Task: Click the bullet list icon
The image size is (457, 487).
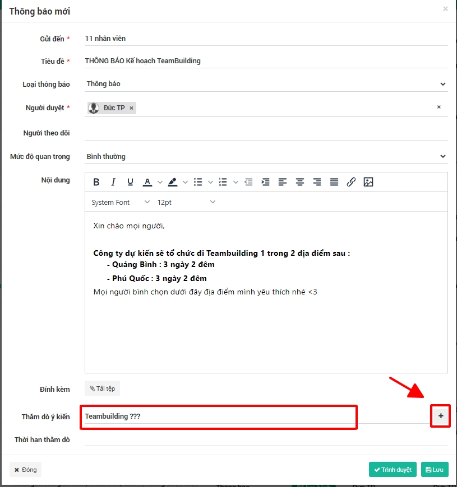Action: coord(198,182)
